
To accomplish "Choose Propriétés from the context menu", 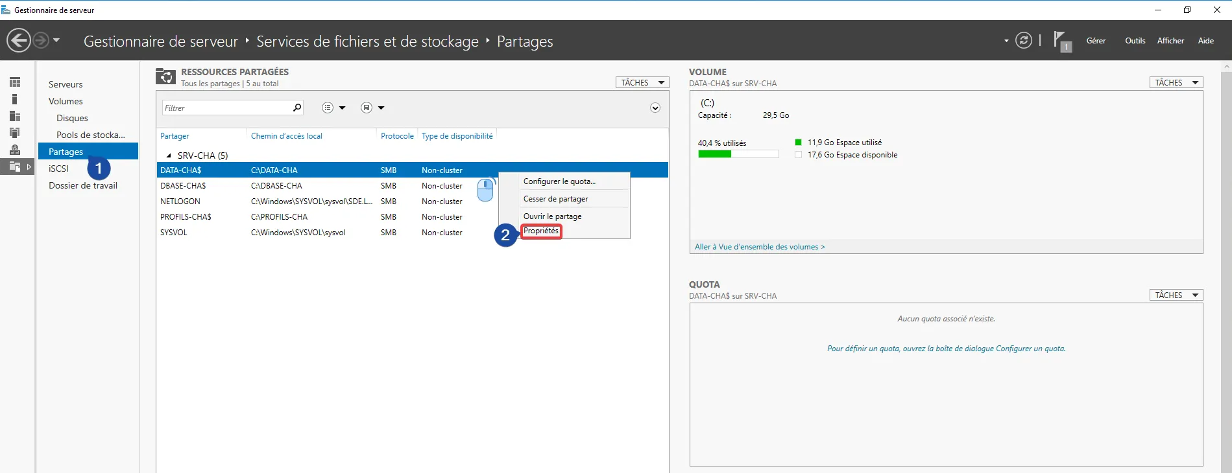I will (541, 231).
